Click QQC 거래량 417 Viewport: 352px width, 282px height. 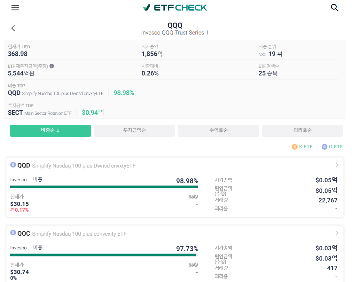click(x=332, y=268)
